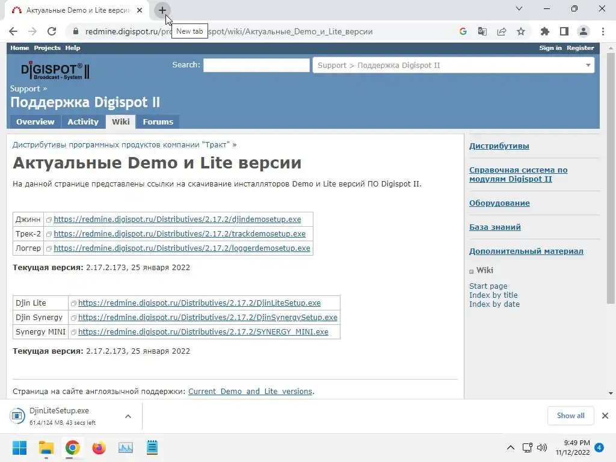616x462 pixels.
Task: Click the forward navigation arrow
Action: pyautogui.click(x=32, y=31)
